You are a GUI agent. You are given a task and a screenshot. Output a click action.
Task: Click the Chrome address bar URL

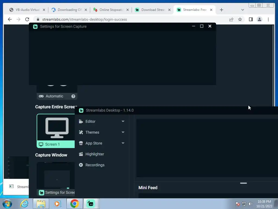85,19
